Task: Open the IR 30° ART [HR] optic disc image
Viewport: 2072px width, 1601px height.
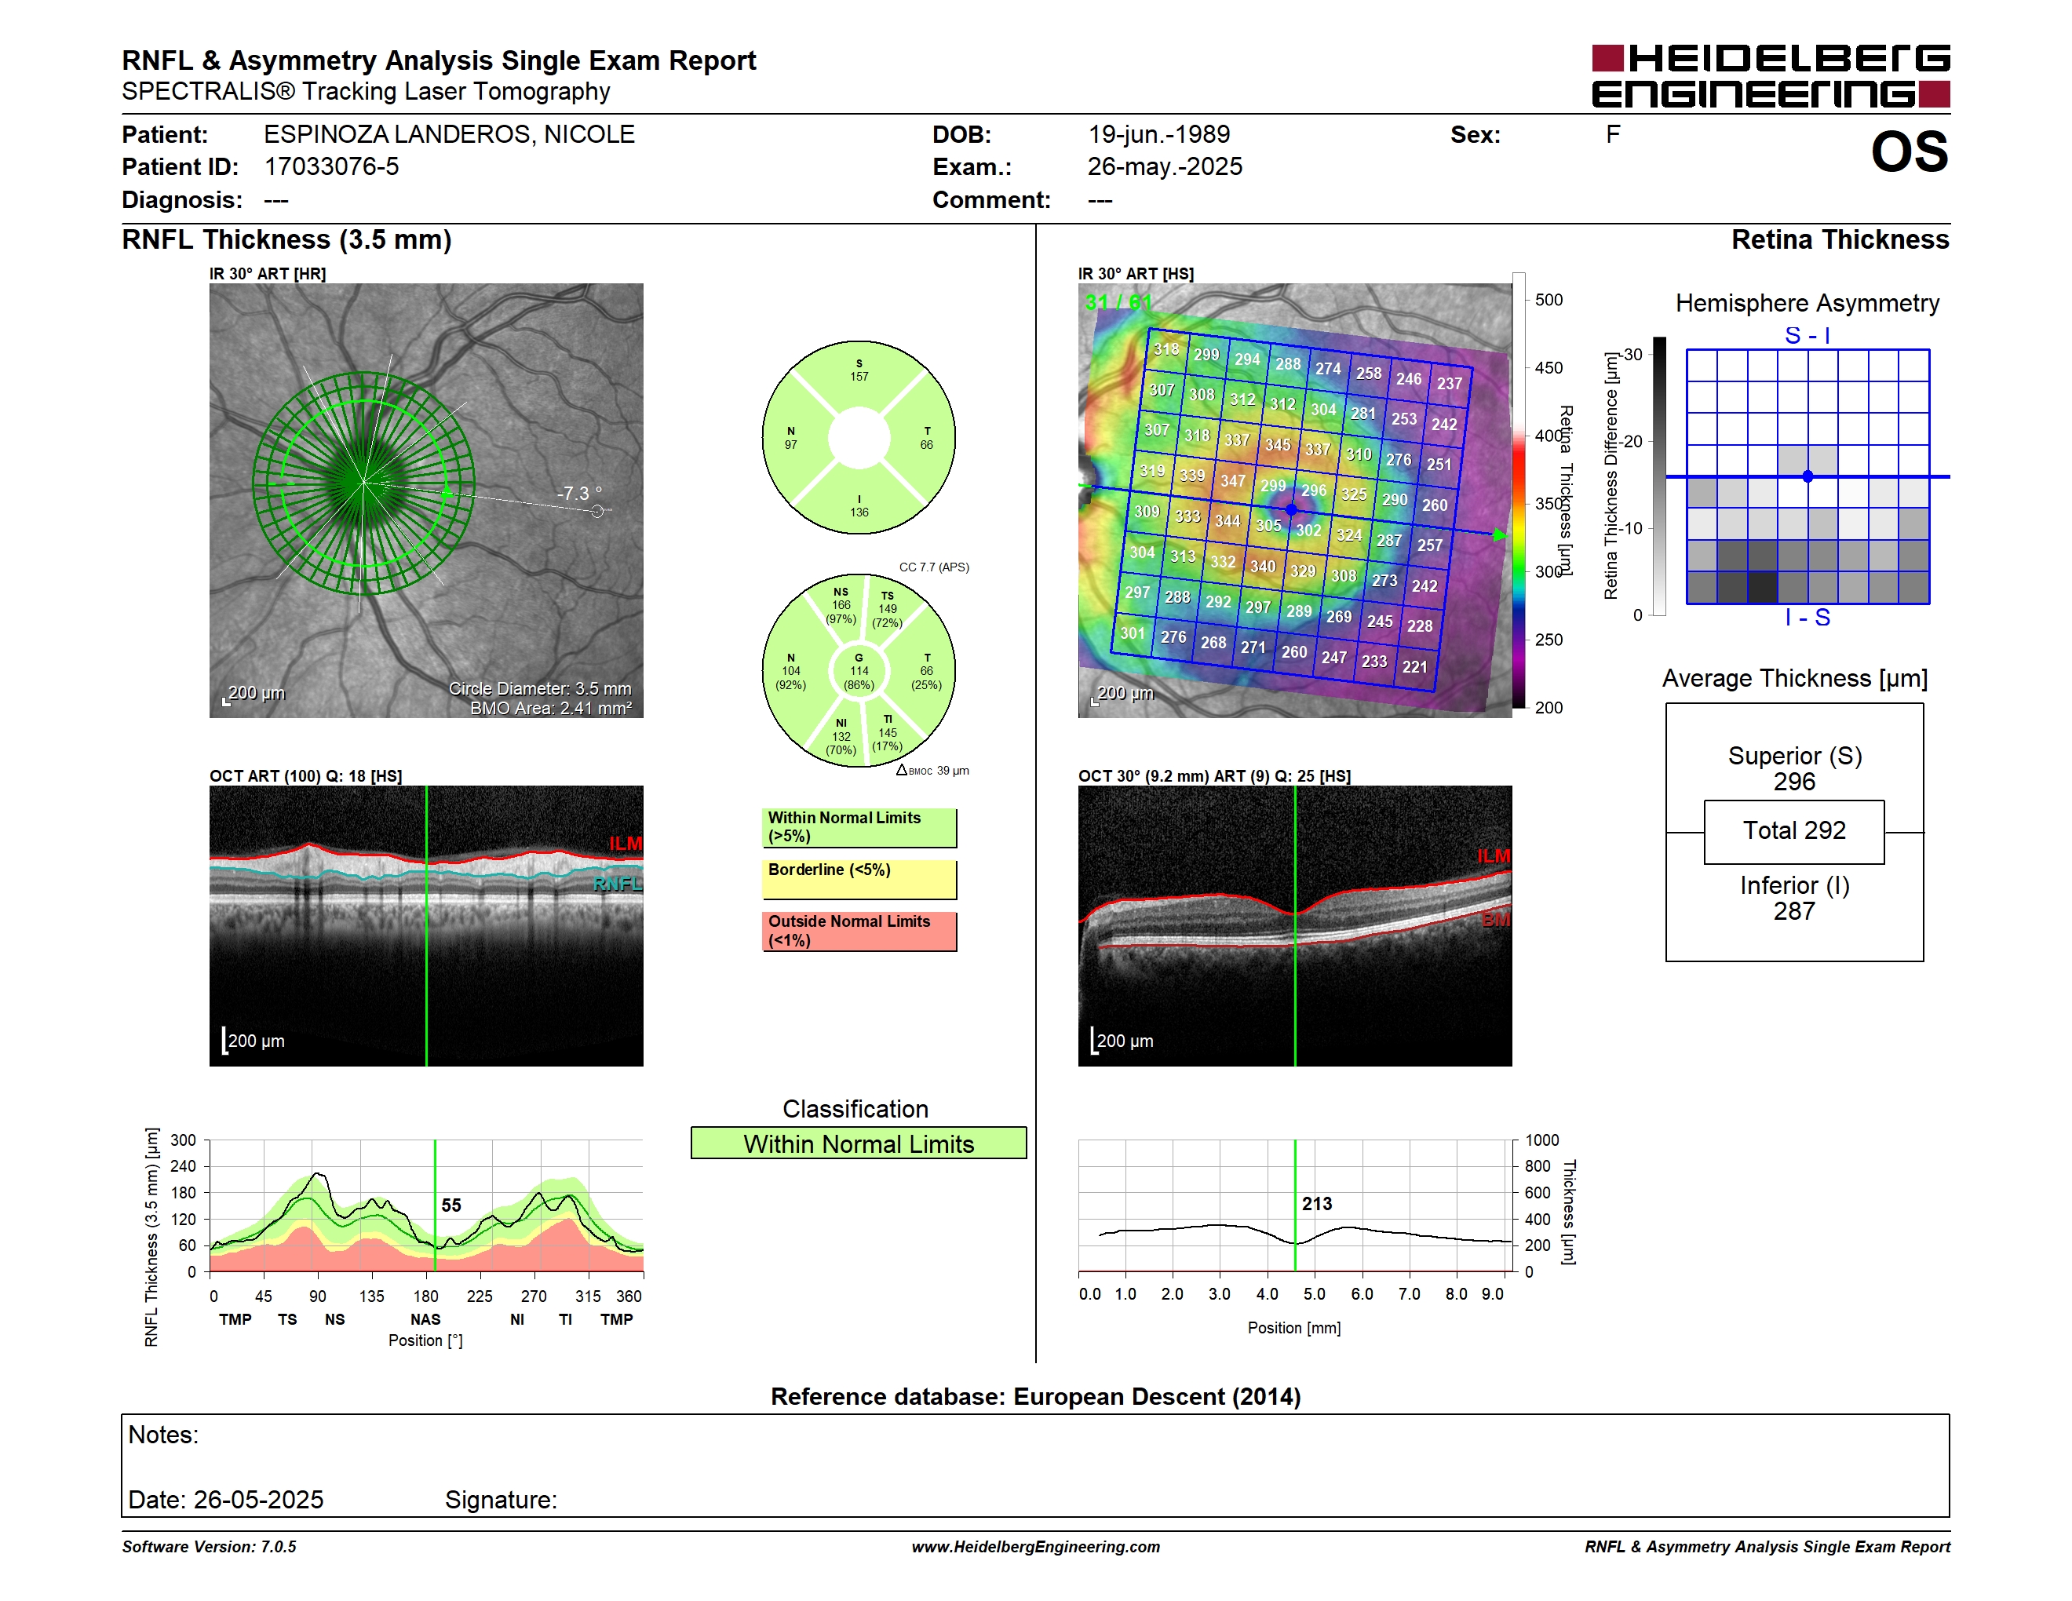Action: click(426, 500)
